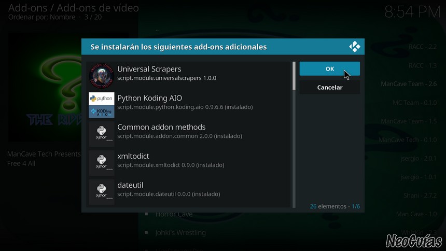The image size is (446, 251).
Task: Click script.module.universalscrapers 1.0.0 text
Action: click(x=166, y=78)
